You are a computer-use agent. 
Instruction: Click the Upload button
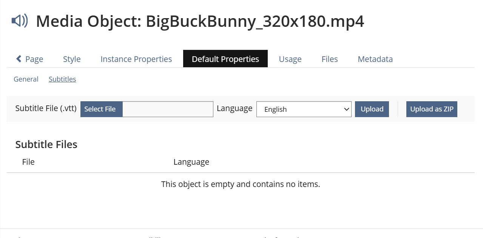372,109
